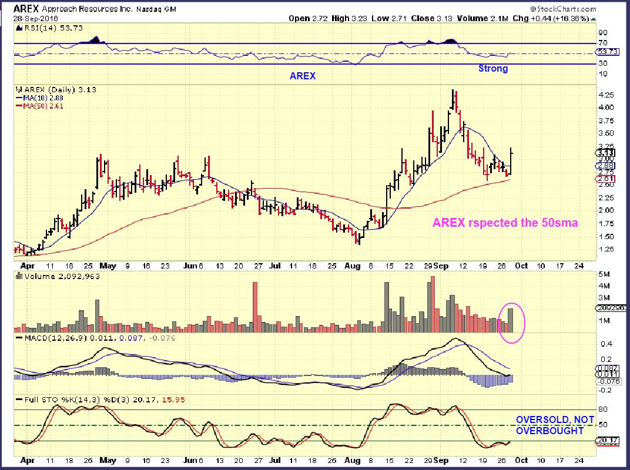Click the bar-chart icon beside AREX (Daily)

[19, 89]
